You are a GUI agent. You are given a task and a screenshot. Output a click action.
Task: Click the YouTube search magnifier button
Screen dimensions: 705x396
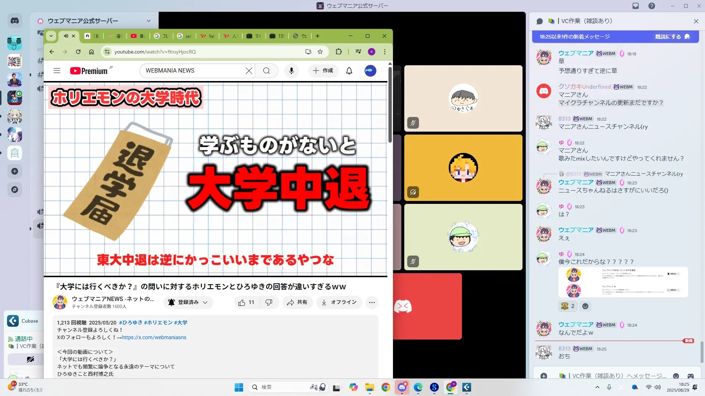(267, 71)
